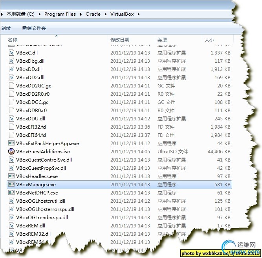Select the file name VBoxGuestAdditions.iso
The image size is (262, 258).
(x=43, y=152)
